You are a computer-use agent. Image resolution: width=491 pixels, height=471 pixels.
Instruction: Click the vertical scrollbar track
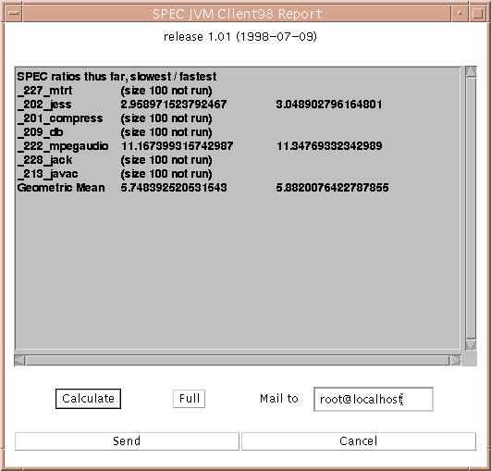tap(471, 208)
